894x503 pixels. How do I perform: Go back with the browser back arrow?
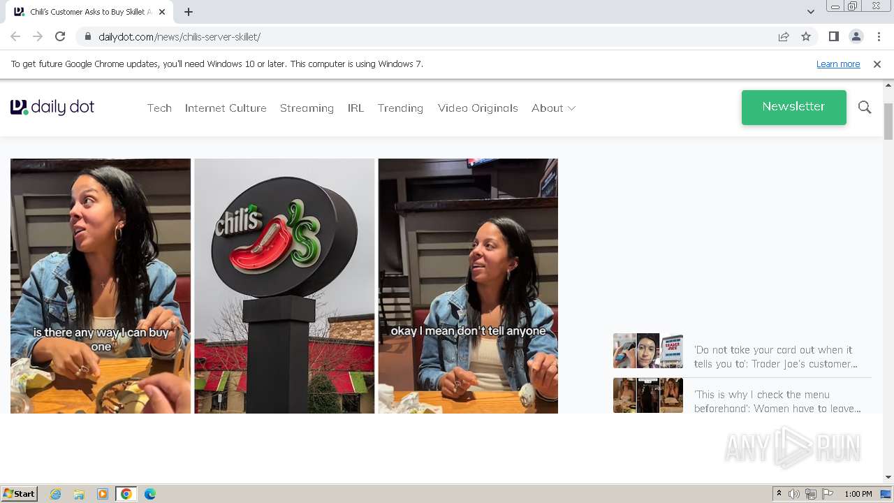point(15,37)
